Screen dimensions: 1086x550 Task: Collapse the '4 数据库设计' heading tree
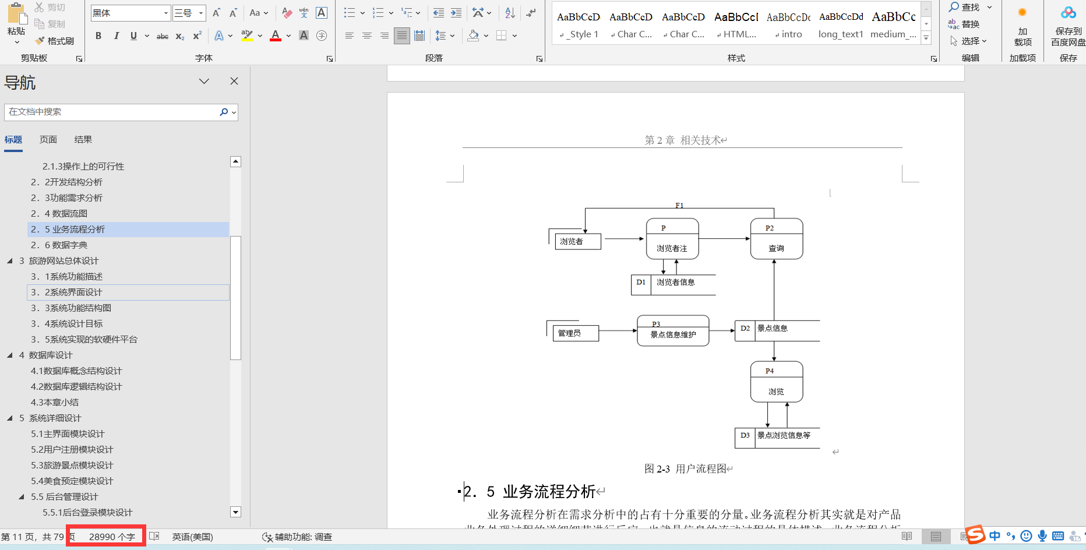click(x=9, y=355)
